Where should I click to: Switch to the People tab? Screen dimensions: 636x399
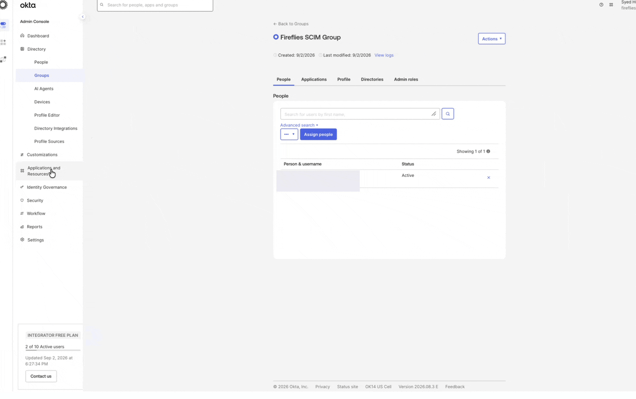[284, 80]
